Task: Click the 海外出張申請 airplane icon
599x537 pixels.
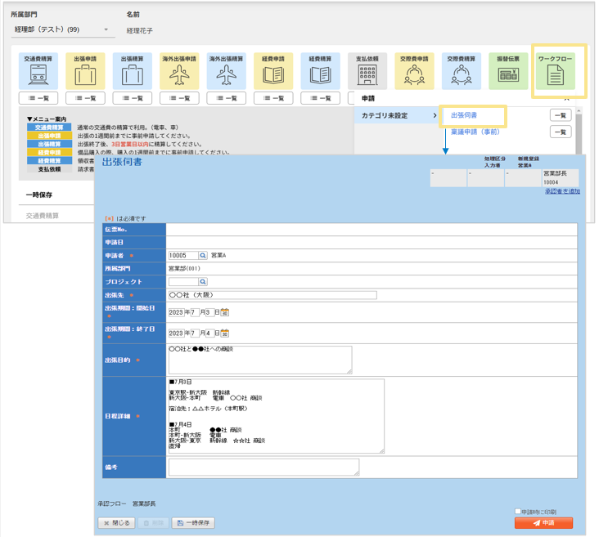Action: coord(180,76)
